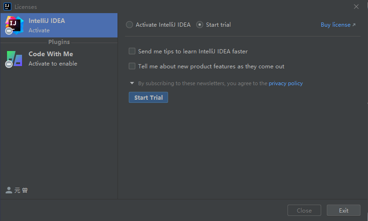368x221 pixels.
Task: Click the IntelliJ IDEA product icon in the sidebar
Action: [x=14, y=25]
